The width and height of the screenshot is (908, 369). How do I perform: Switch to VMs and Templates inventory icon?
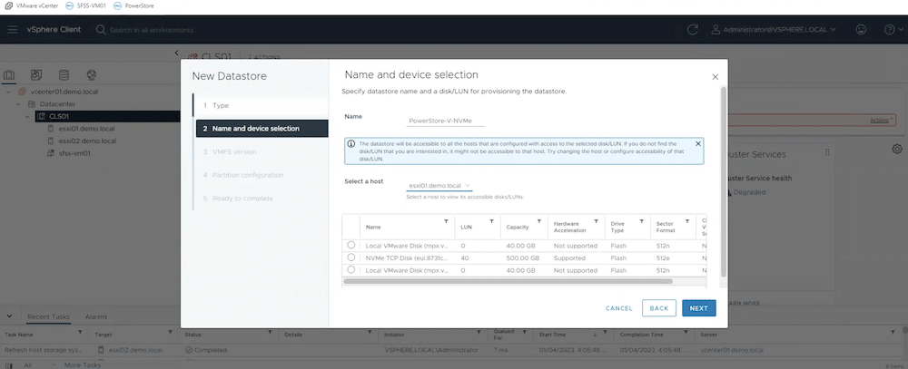click(x=36, y=75)
